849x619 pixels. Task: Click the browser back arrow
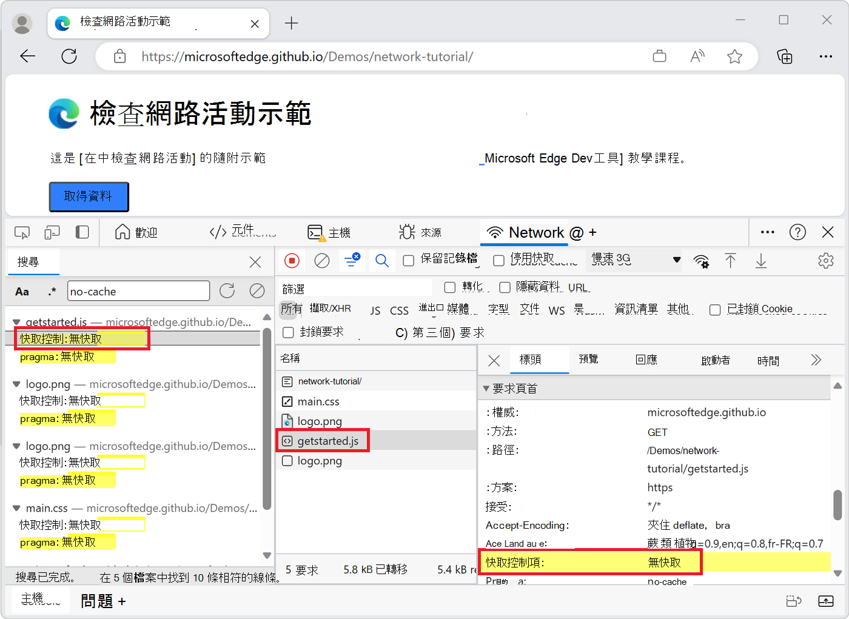tap(28, 56)
